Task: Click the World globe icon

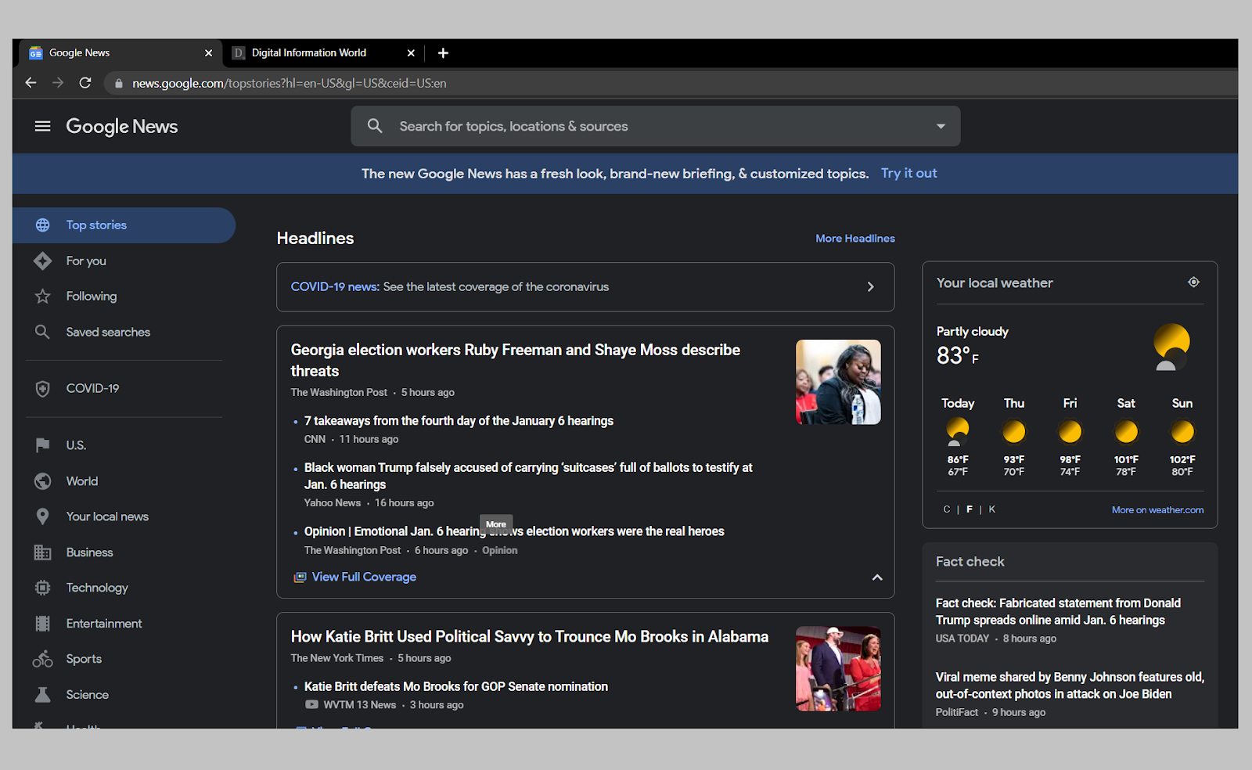Action: 43,481
